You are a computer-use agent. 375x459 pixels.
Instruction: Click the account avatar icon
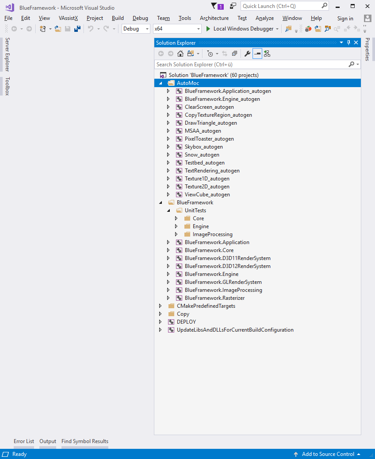click(x=367, y=18)
